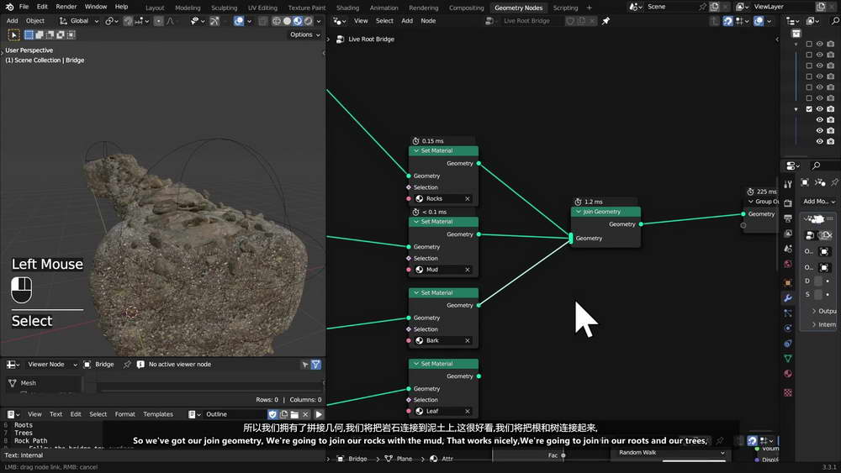The height and width of the screenshot is (473, 841).
Task: Open the Templates menu in text editor
Action: (x=158, y=414)
